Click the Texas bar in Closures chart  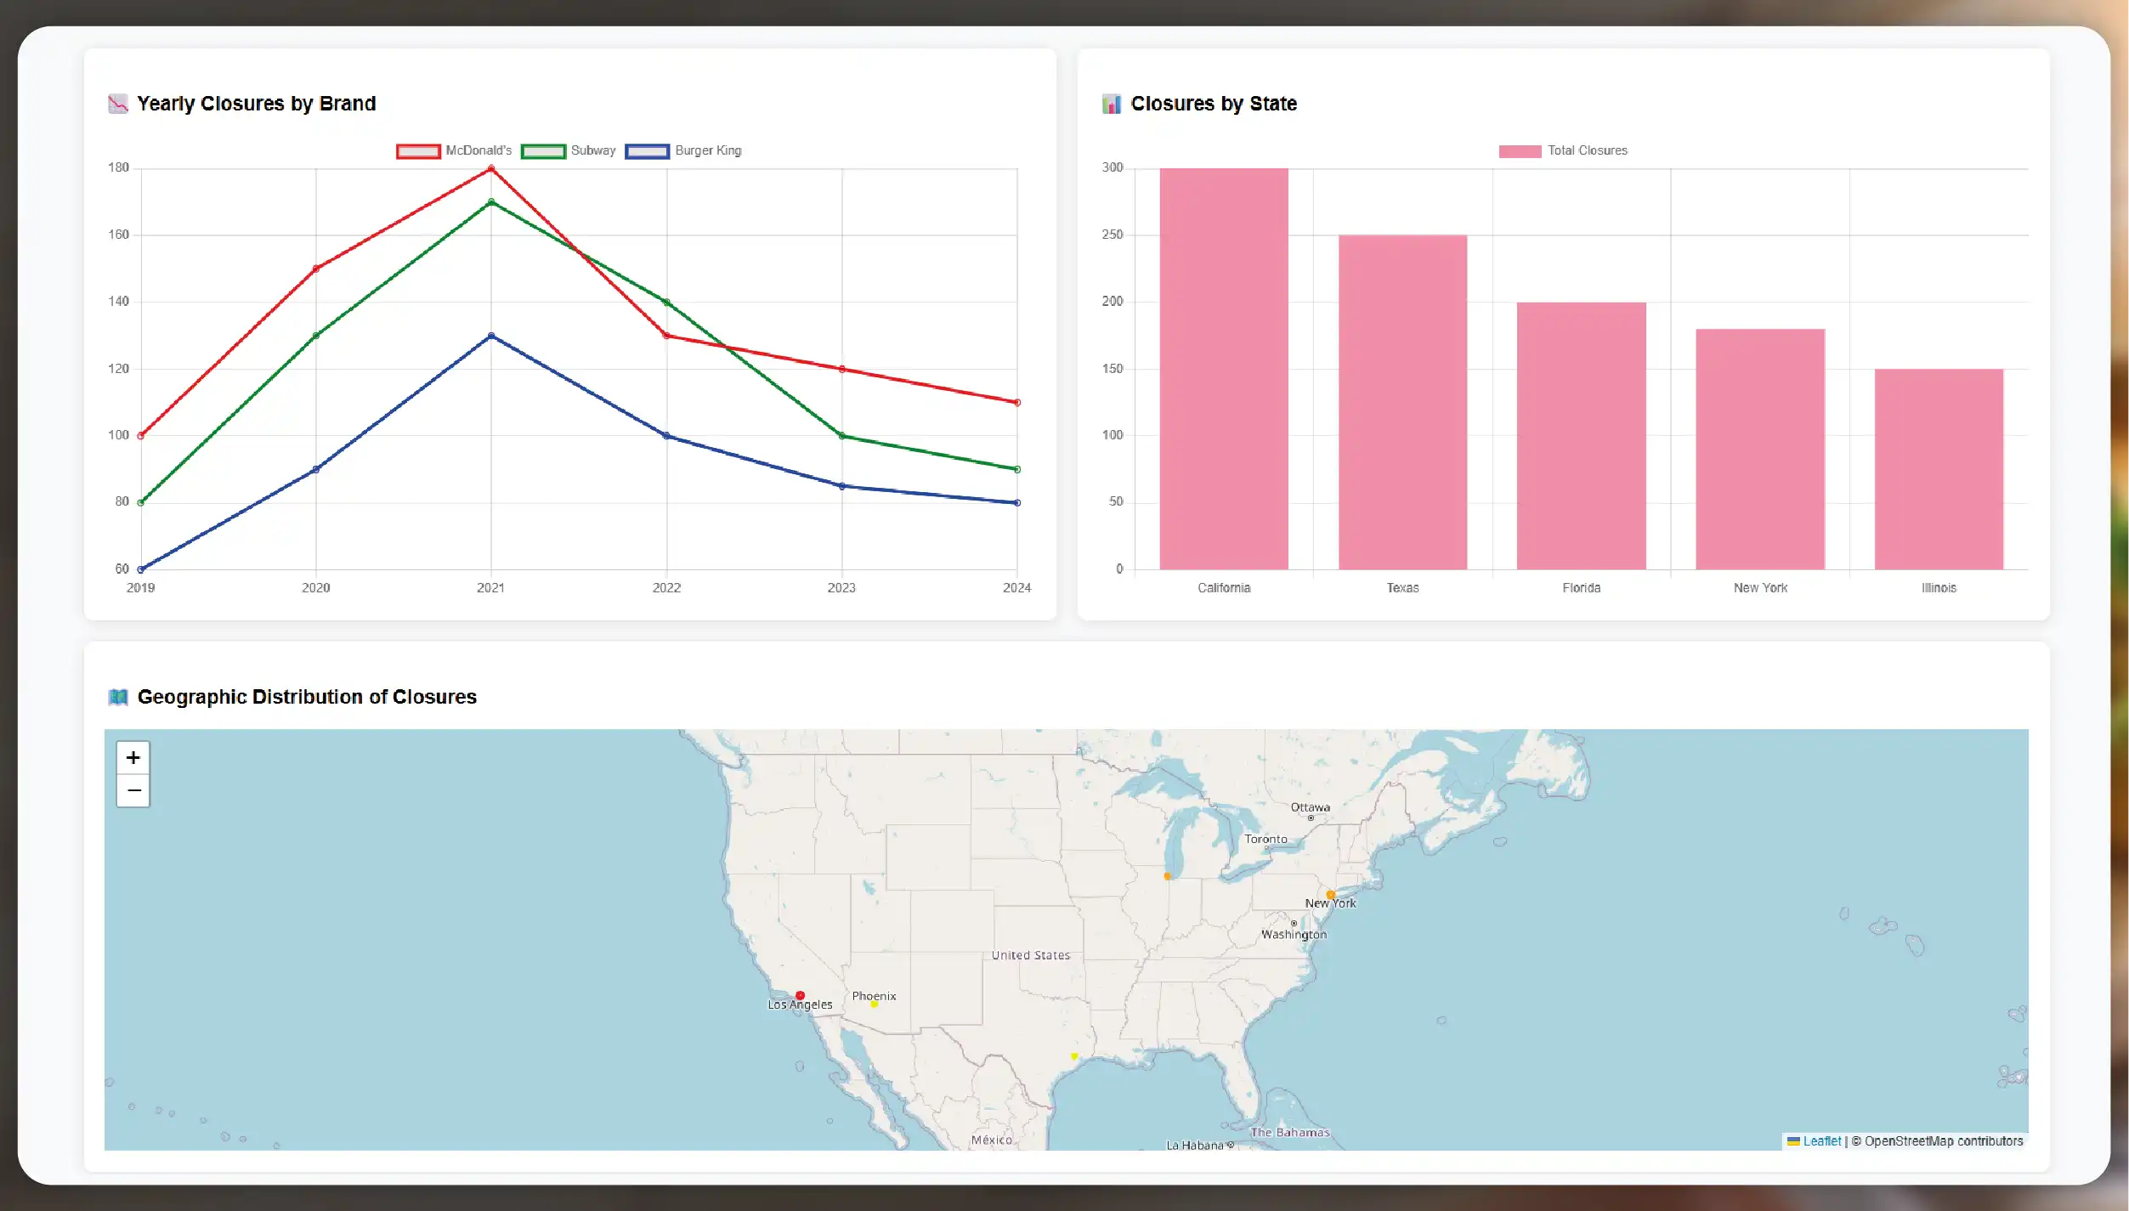[x=1402, y=402]
